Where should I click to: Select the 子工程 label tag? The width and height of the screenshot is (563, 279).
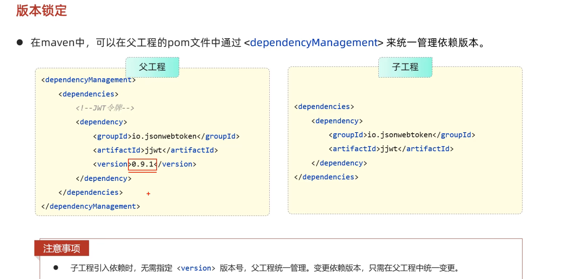pyautogui.click(x=405, y=67)
